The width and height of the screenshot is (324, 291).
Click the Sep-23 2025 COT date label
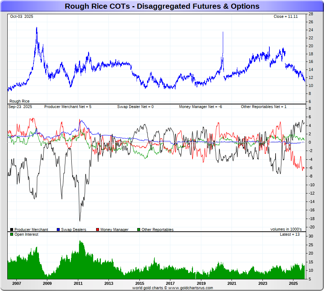20,107
